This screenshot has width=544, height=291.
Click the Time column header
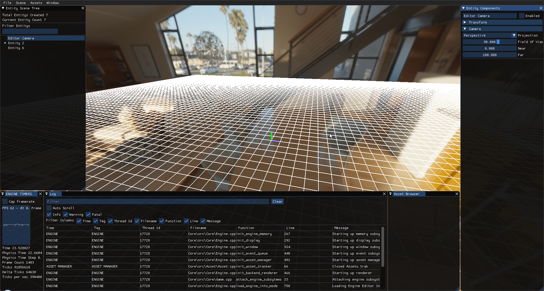click(x=50, y=228)
